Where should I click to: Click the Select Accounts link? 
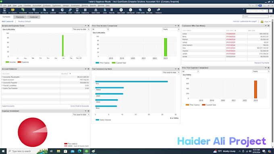click(8, 106)
